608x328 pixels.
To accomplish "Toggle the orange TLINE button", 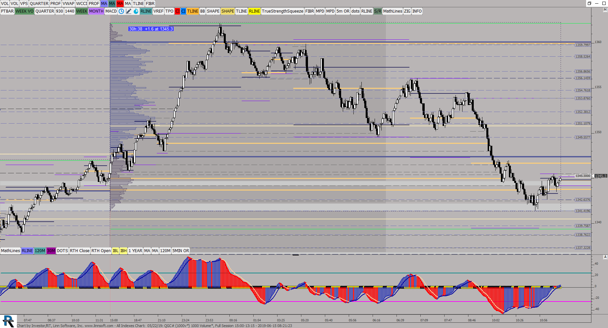I will pyautogui.click(x=193, y=11).
